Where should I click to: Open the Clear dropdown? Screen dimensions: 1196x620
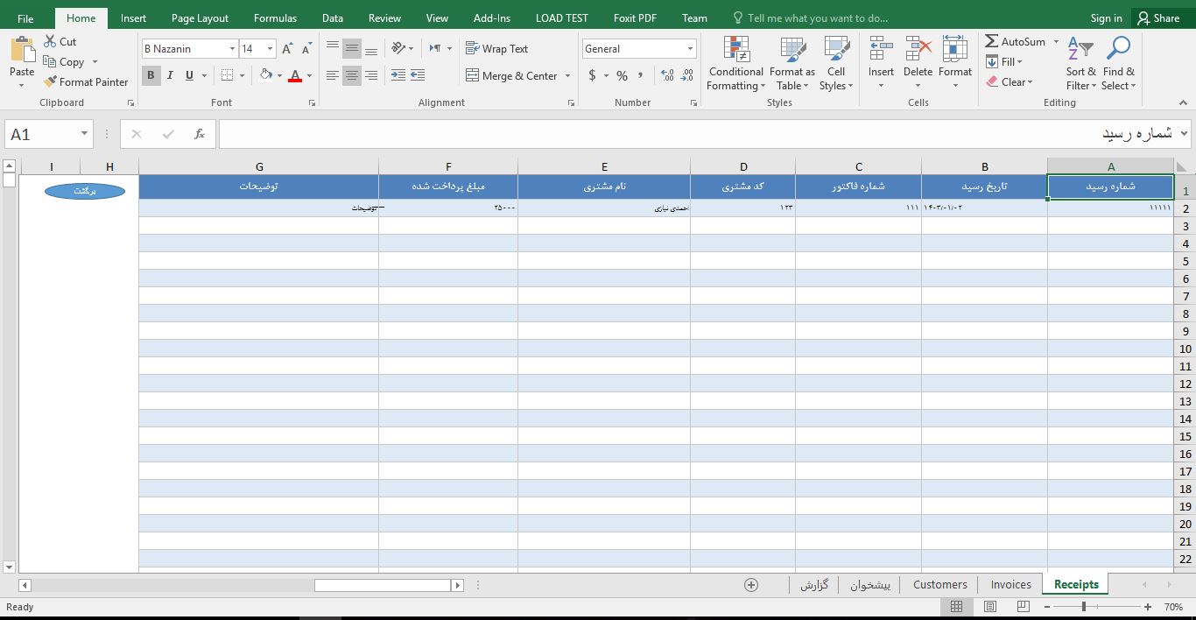pyautogui.click(x=1010, y=81)
